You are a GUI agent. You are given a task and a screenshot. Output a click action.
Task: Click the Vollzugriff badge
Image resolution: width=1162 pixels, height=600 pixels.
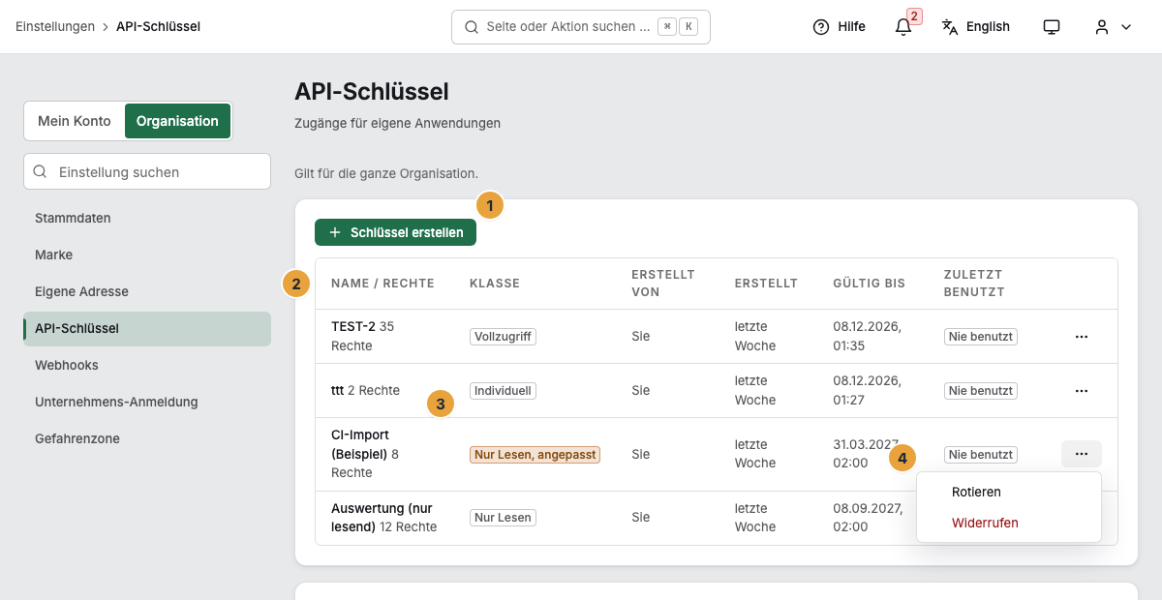[x=503, y=337]
